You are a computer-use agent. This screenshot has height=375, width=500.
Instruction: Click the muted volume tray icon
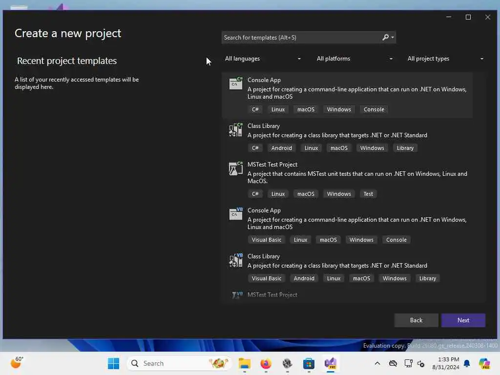(x=421, y=363)
